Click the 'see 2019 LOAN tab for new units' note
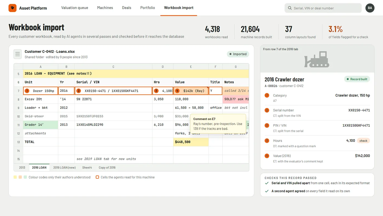The width and height of the screenshot is (383, 216). pos(113,159)
